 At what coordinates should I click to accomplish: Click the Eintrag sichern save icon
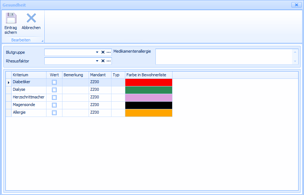tap(11, 18)
